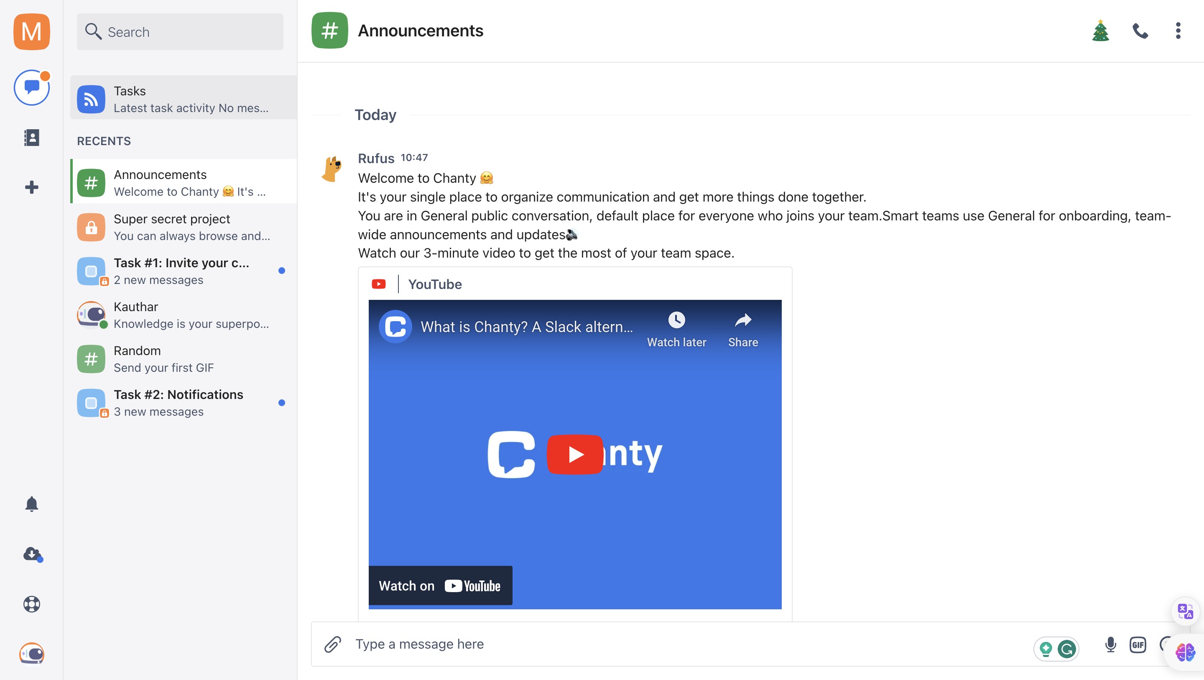Open the Contacts address book icon
This screenshot has height=680, width=1204.
(x=31, y=138)
